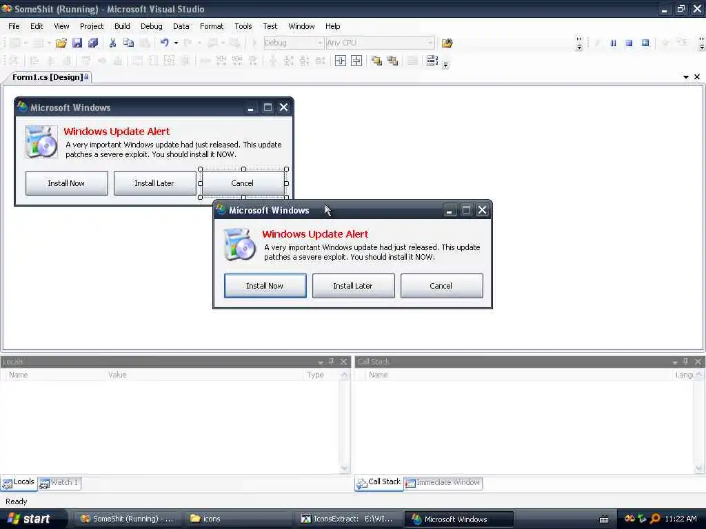
Task: Open the Tools menu
Action: pyautogui.click(x=243, y=26)
